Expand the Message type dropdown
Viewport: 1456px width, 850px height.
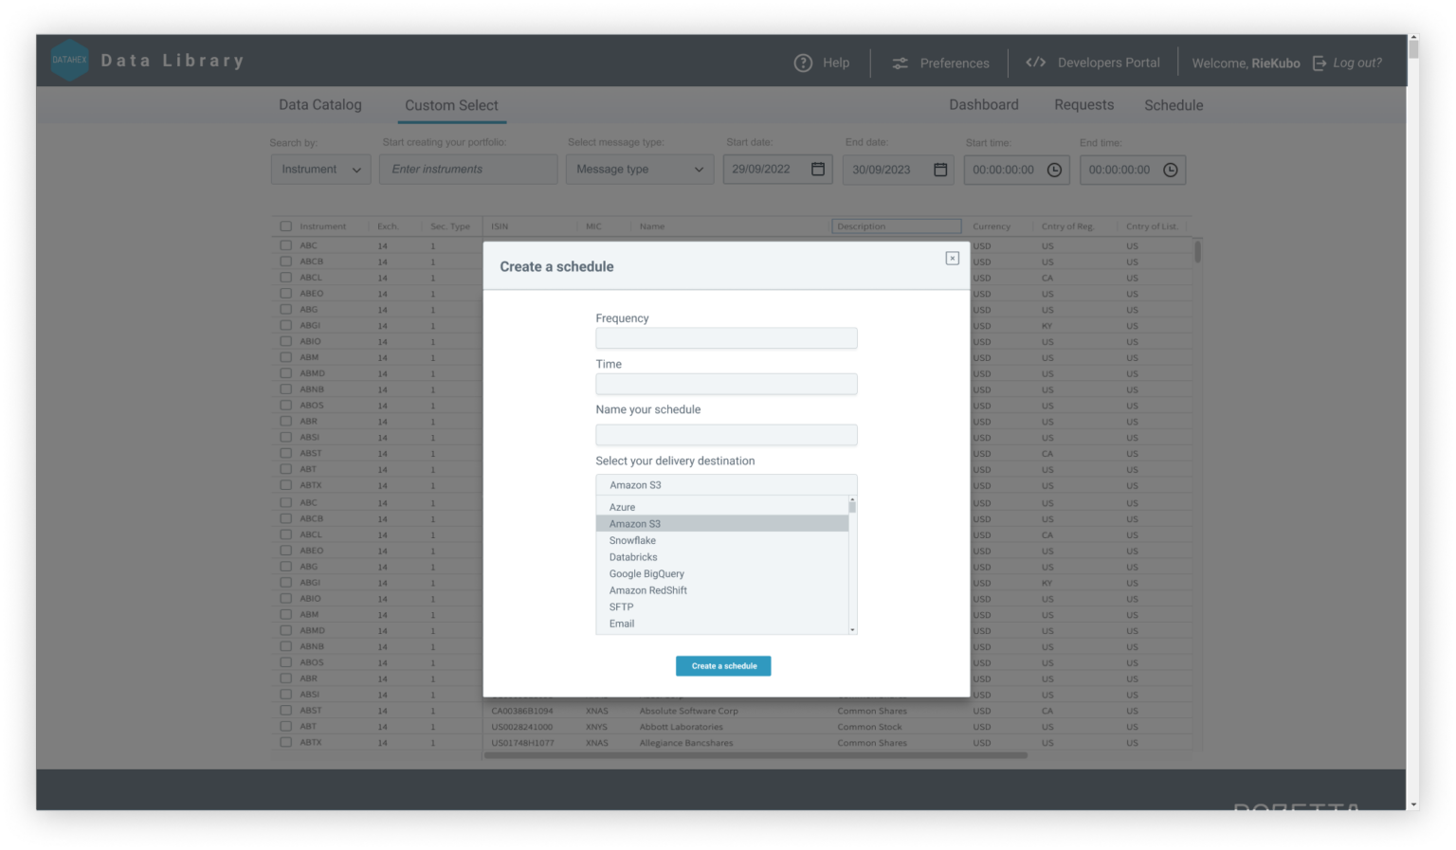pos(639,170)
